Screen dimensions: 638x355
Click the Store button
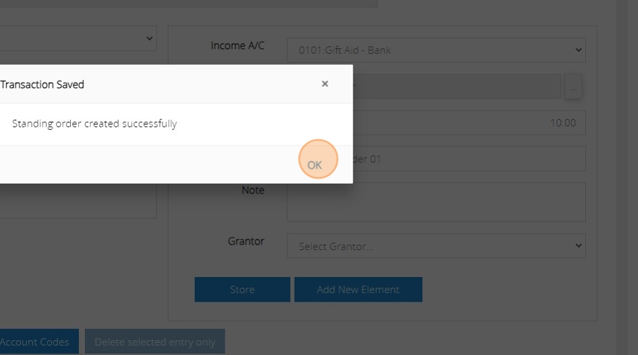tap(242, 290)
